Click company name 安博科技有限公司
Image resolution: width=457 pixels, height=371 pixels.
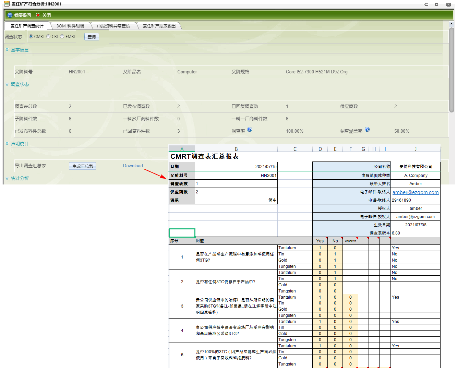[416, 166]
